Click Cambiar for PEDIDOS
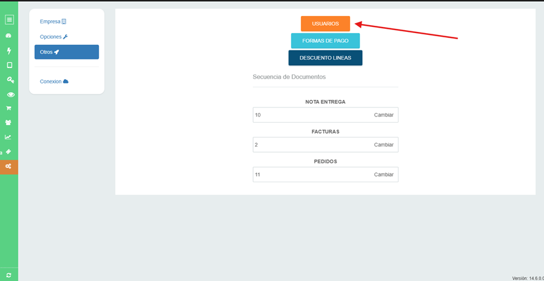 tap(384, 175)
